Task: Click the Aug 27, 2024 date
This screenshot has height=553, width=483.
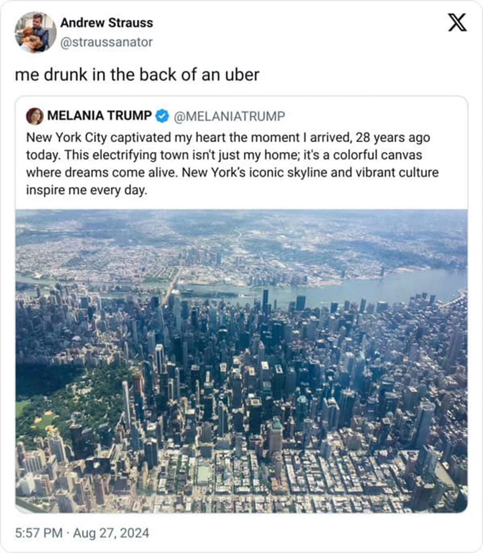Action: pos(111,533)
